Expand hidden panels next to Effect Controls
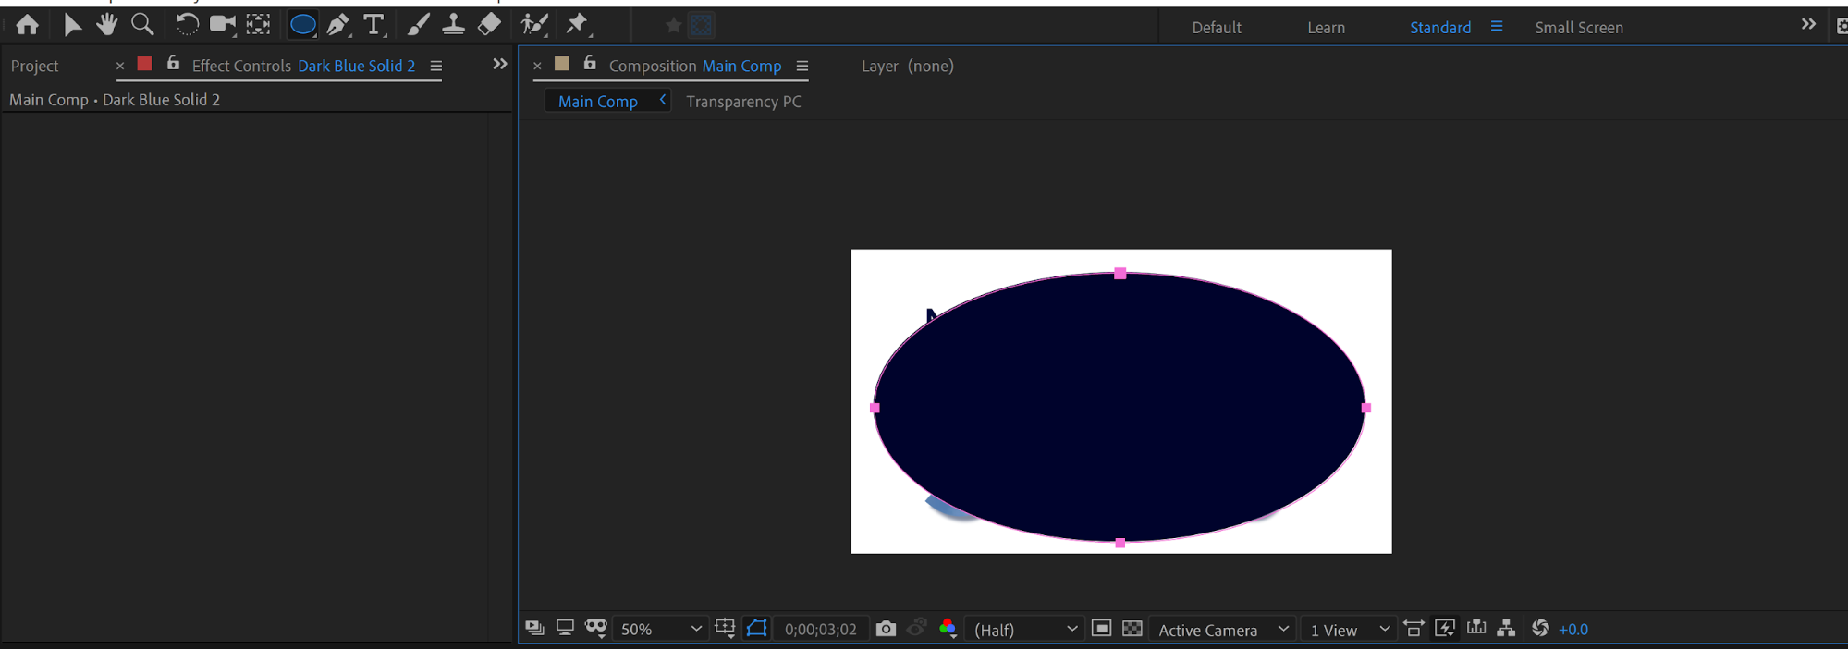This screenshot has height=650, width=1848. pos(500,64)
